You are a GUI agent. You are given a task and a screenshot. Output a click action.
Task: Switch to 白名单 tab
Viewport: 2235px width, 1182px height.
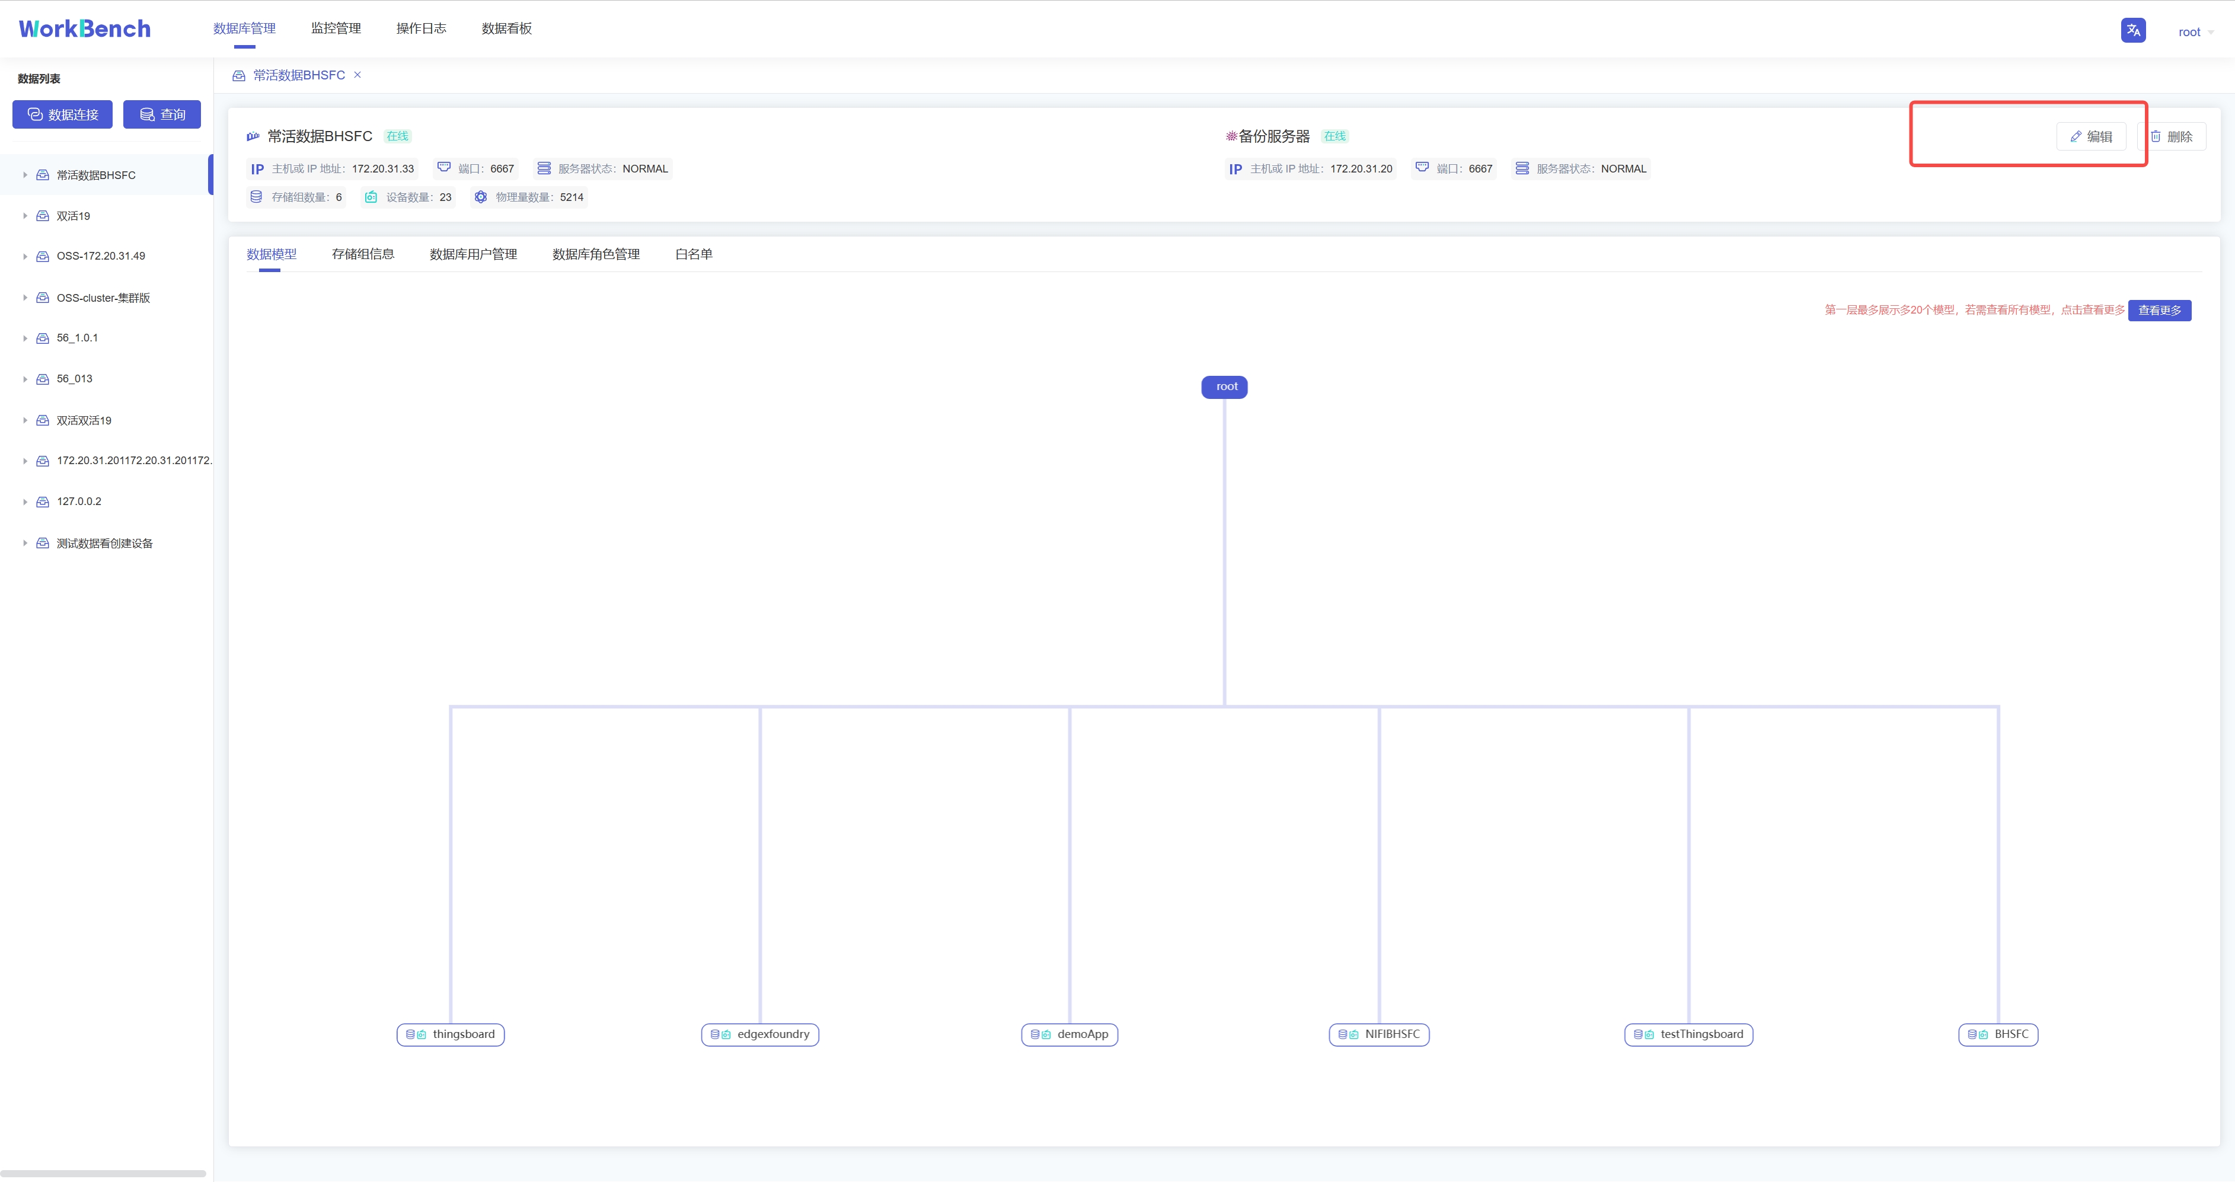693,254
